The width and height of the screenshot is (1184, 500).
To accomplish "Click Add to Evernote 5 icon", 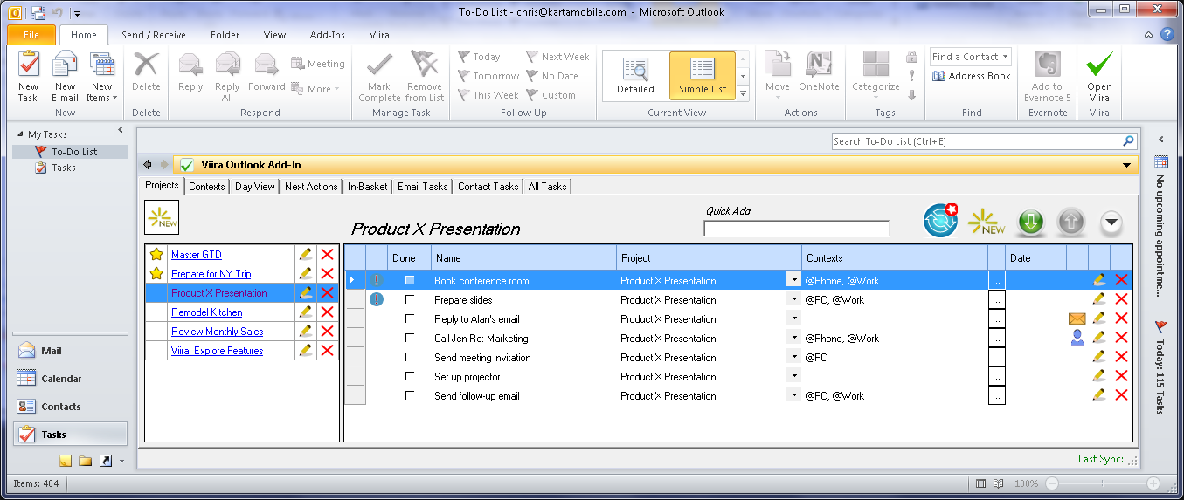I will coord(1047,77).
